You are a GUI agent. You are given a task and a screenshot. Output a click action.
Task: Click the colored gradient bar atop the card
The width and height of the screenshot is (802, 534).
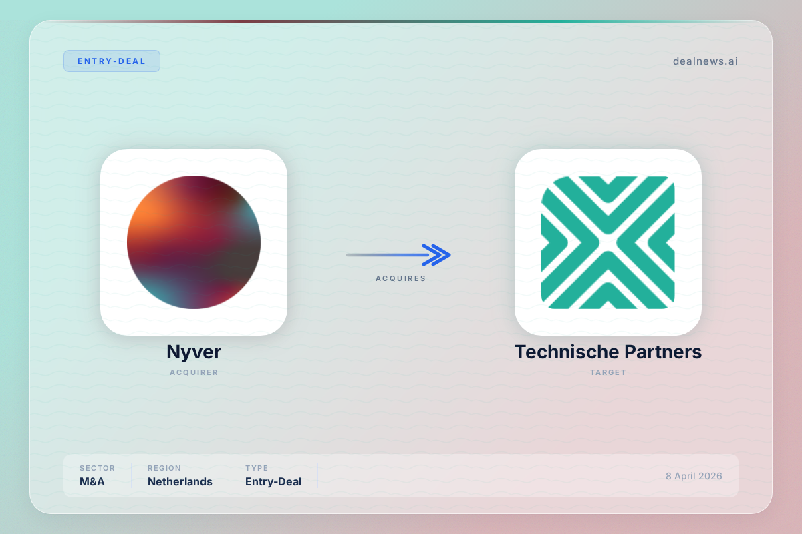401,21
